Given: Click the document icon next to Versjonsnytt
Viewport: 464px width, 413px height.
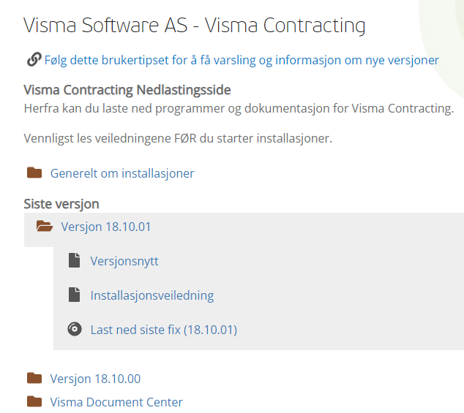Looking at the screenshot, I should coord(74,260).
